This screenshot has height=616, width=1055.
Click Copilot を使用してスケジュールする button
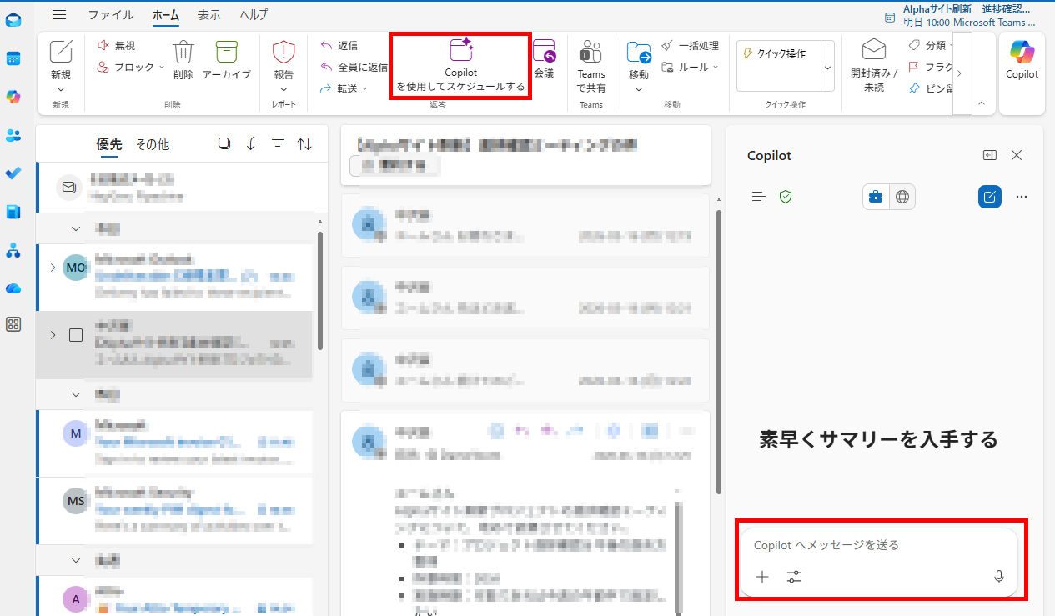[460, 67]
